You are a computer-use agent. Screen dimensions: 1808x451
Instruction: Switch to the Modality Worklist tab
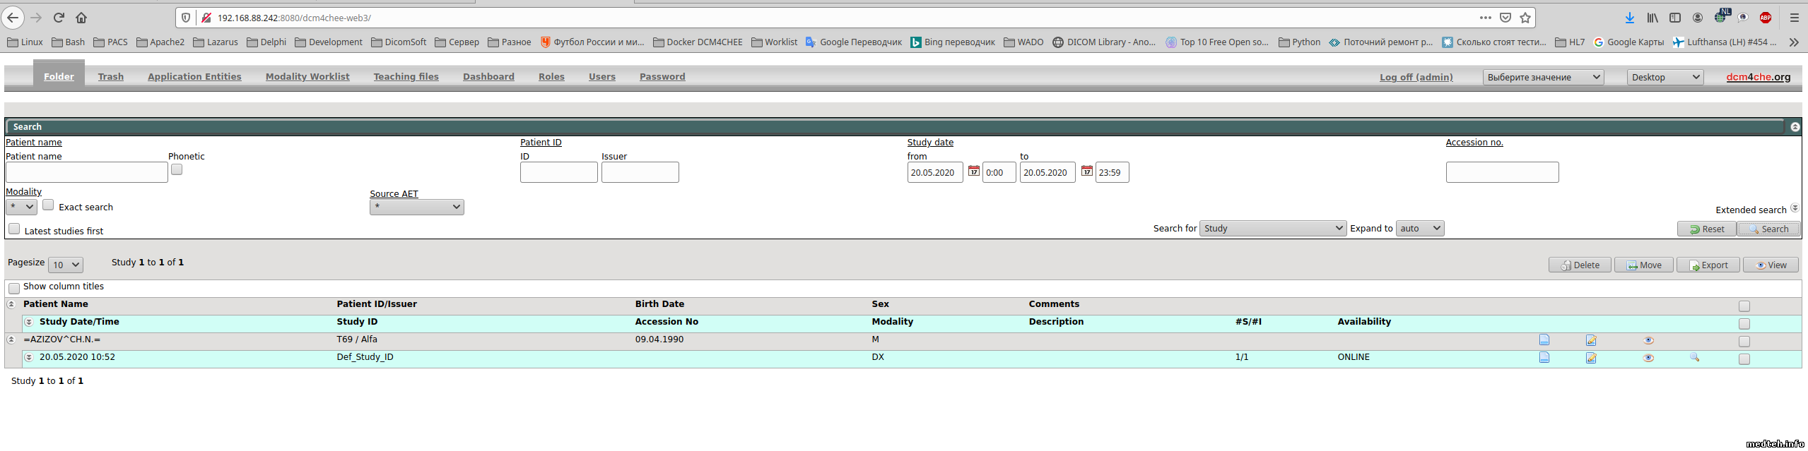click(307, 76)
